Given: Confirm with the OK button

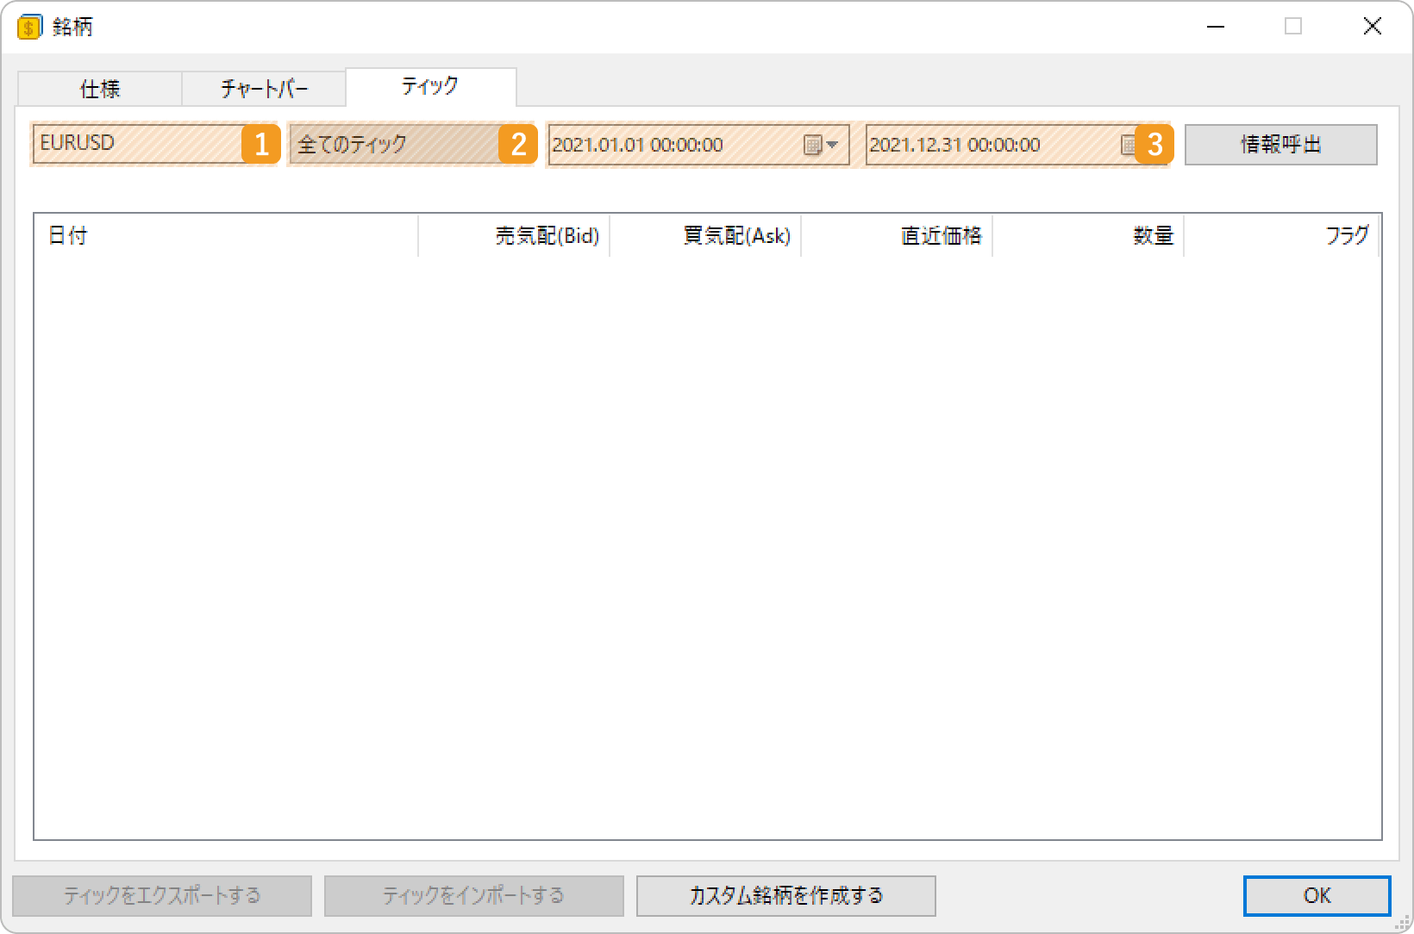Looking at the screenshot, I should (1317, 896).
